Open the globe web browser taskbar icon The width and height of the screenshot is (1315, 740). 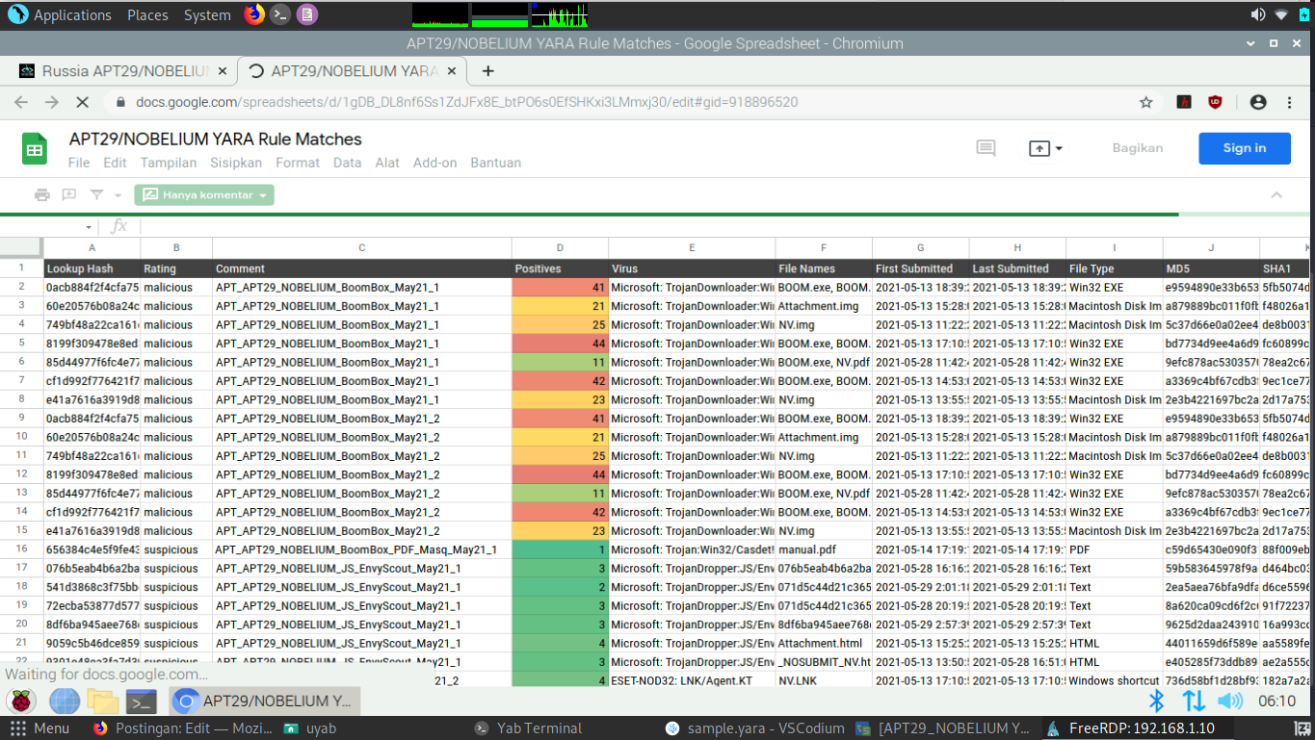65,701
